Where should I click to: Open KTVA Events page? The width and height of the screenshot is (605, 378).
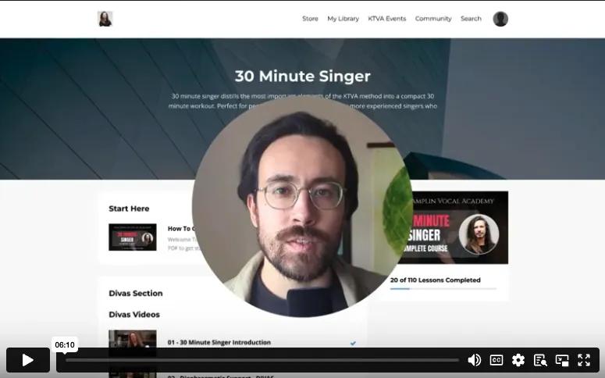click(387, 19)
